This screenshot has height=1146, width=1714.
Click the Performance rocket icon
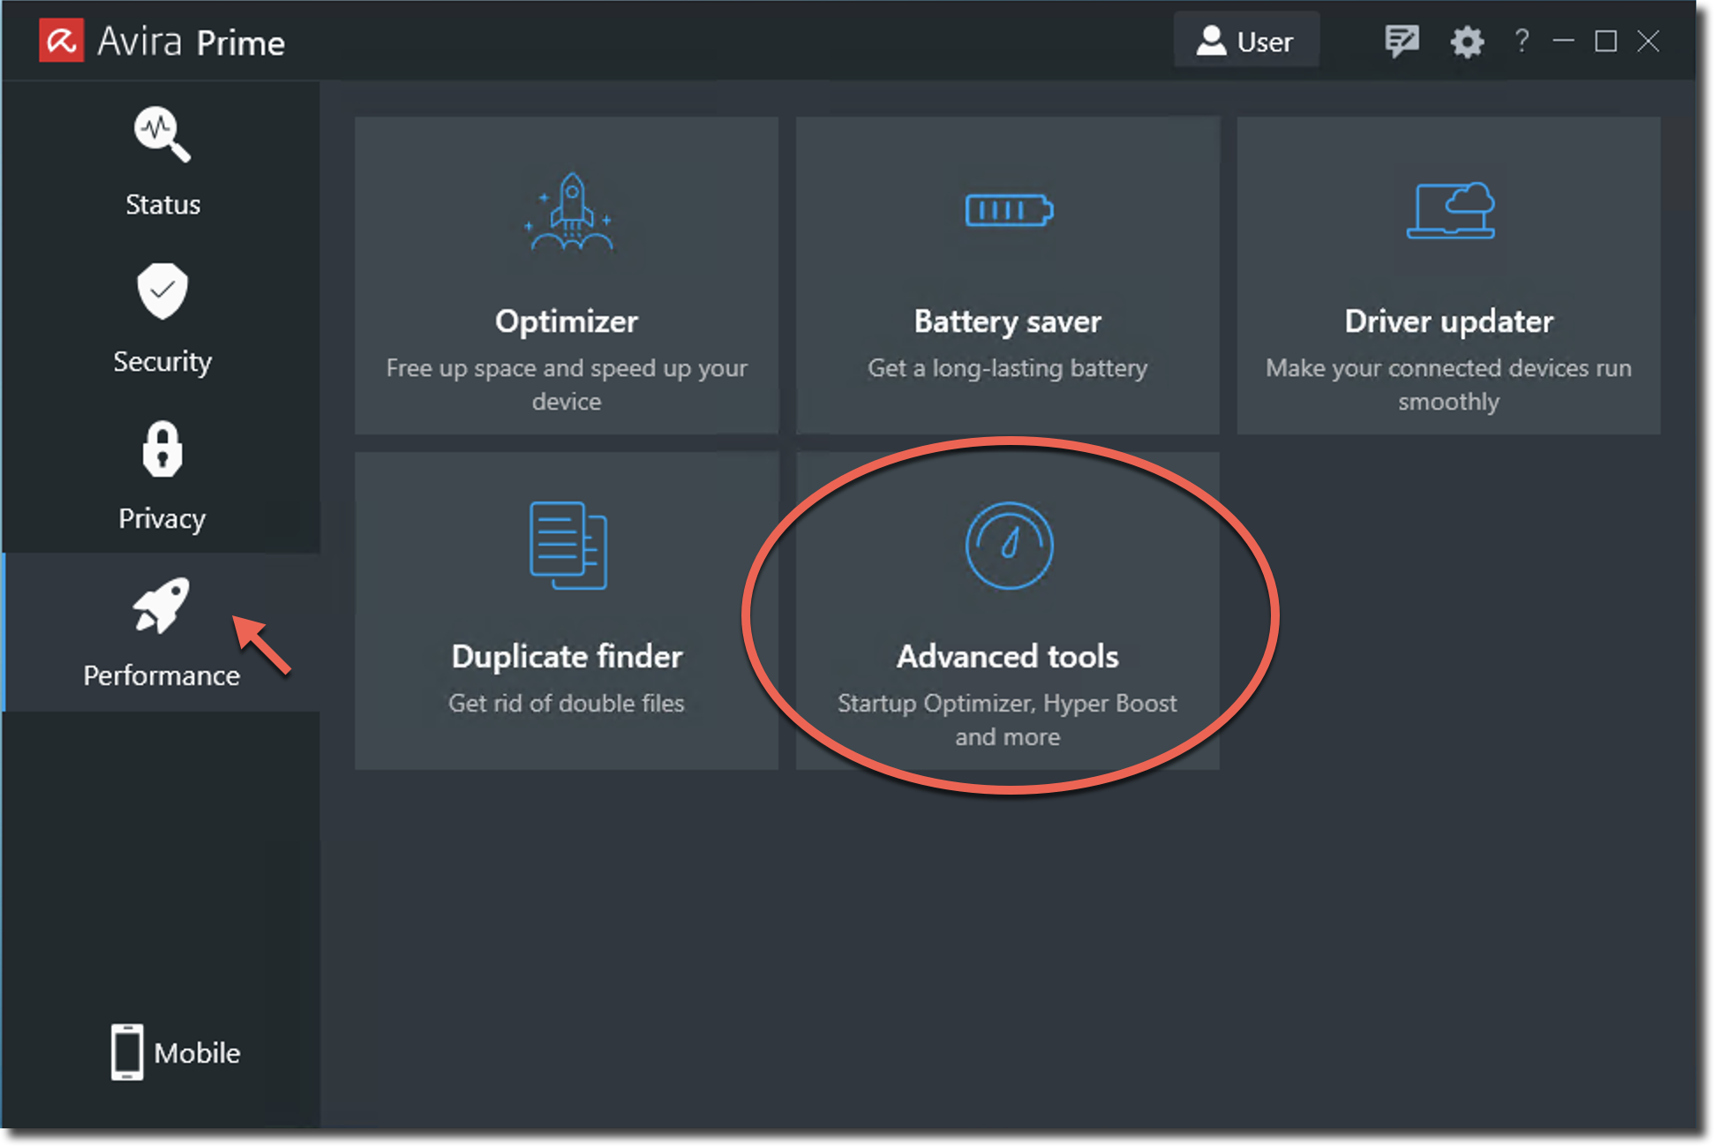(x=162, y=608)
